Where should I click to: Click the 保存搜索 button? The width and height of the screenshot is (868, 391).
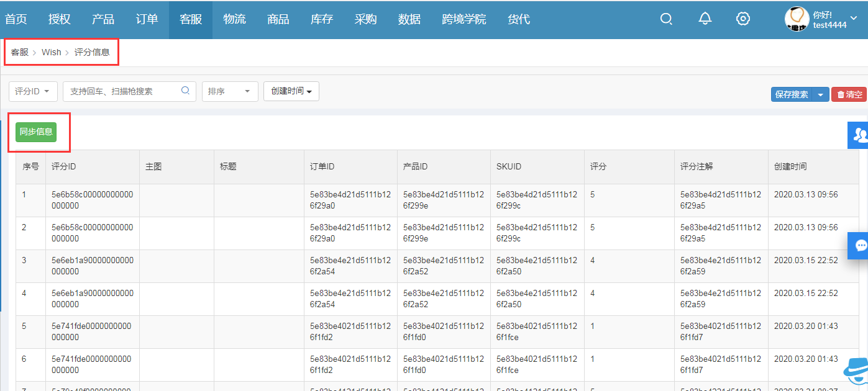click(792, 94)
